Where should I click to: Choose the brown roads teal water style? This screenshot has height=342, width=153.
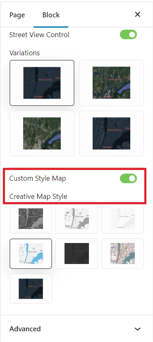[123, 254]
